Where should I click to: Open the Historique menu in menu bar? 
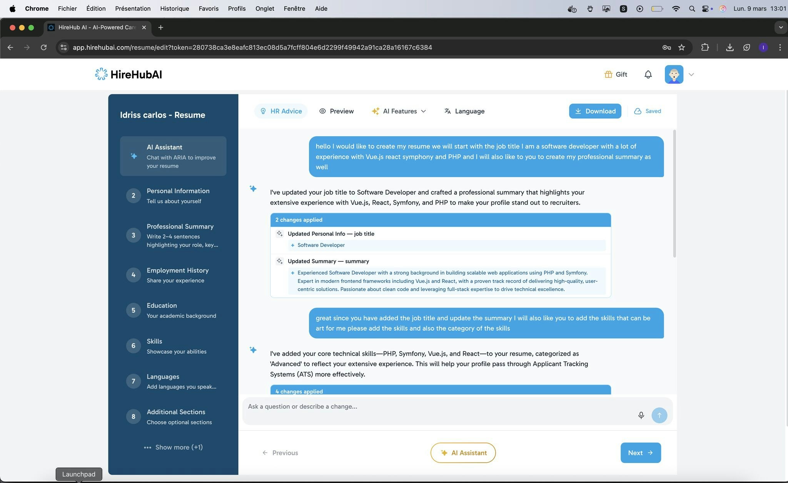pyautogui.click(x=174, y=8)
